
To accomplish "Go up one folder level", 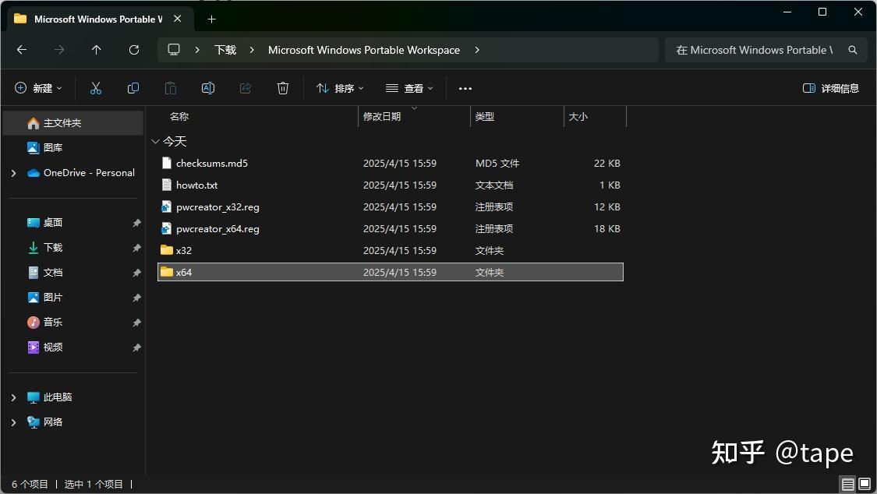I will [x=96, y=49].
